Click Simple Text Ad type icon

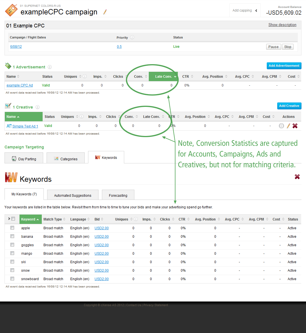(9, 126)
